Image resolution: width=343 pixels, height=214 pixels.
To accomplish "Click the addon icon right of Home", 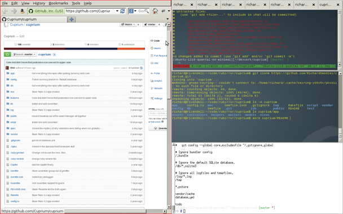I will tap(163, 11).
